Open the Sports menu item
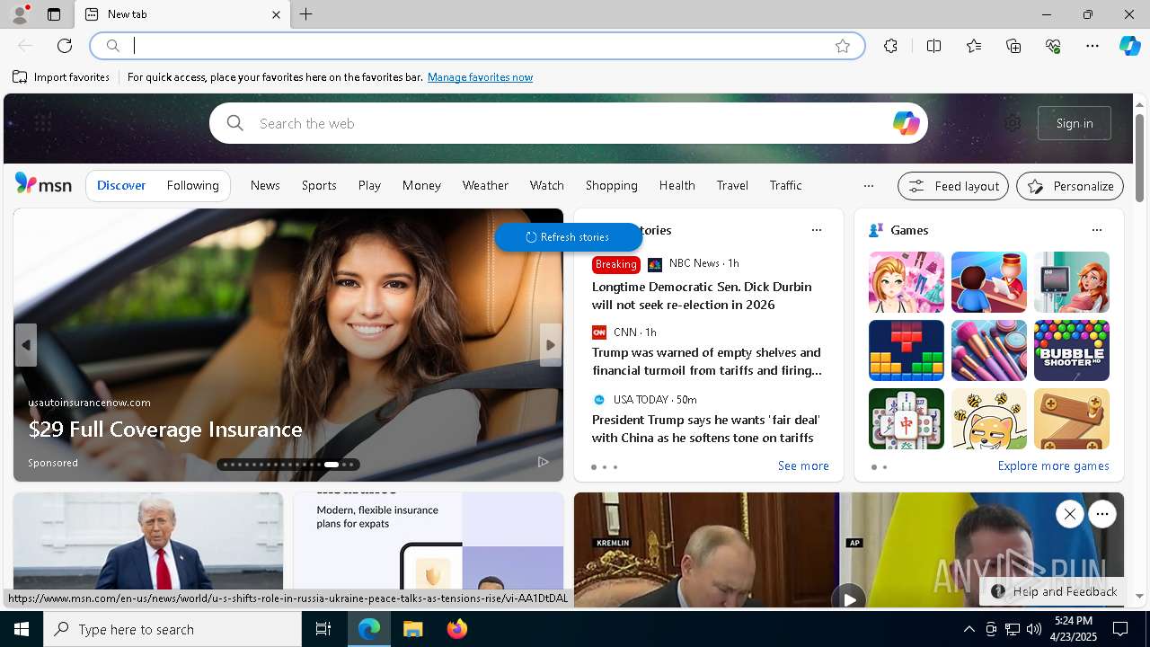This screenshot has width=1150, height=647. click(319, 185)
